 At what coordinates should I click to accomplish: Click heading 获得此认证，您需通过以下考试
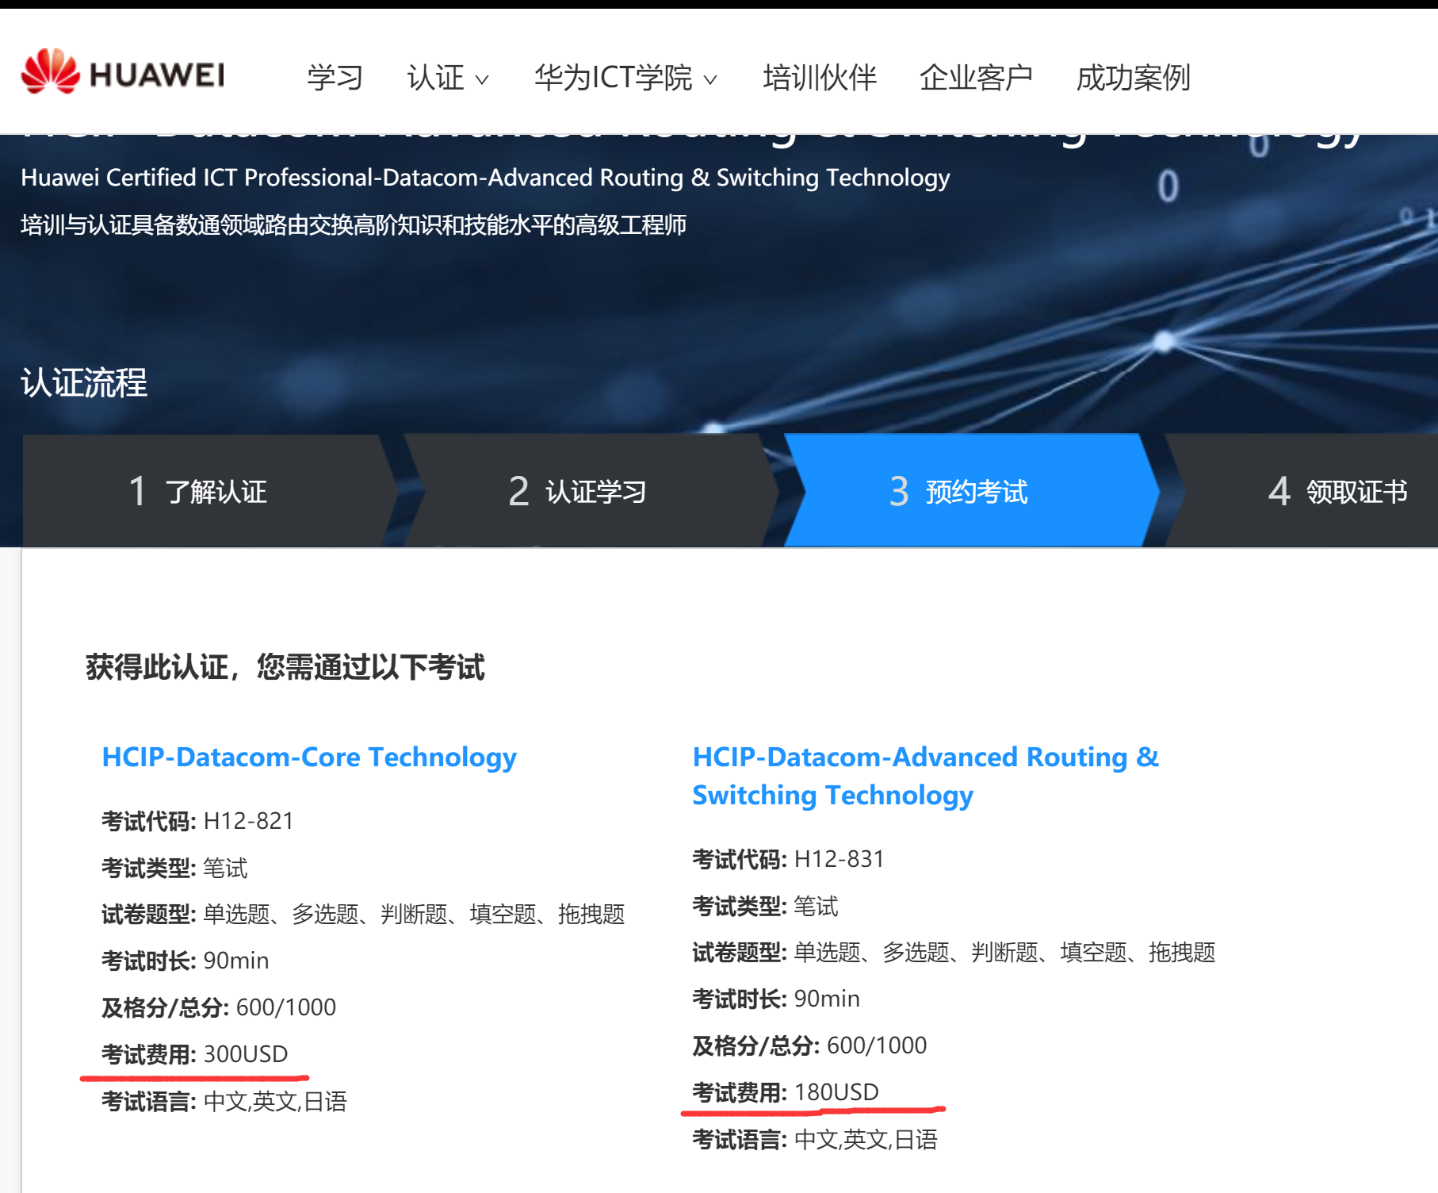pyautogui.click(x=285, y=667)
